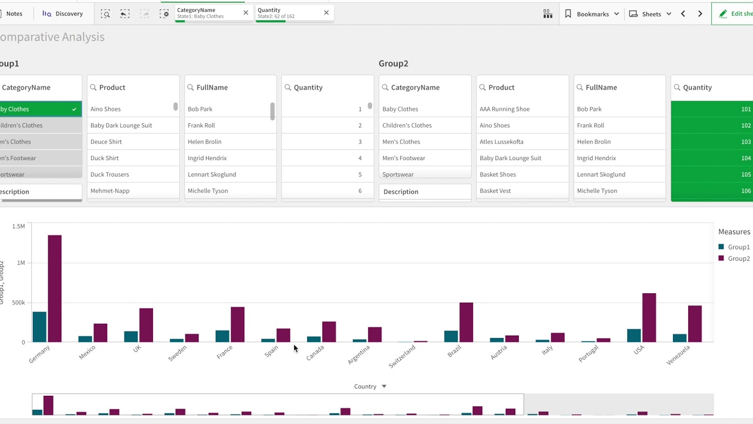Screen dimensions: 753x424
Task: Select Baby Clothes in Group2 CategoryName
Action: click(x=425, y=109)
